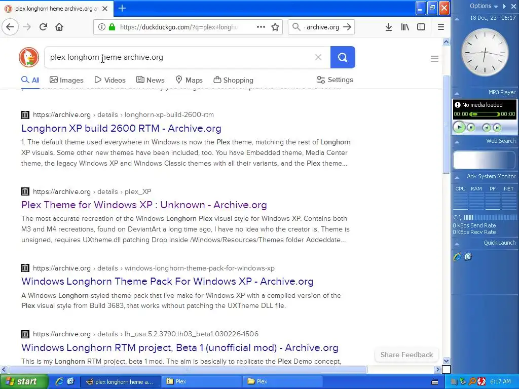
Task: Click the archive.org browser search field
Action: pyautogui.click(x=322, y=27)
